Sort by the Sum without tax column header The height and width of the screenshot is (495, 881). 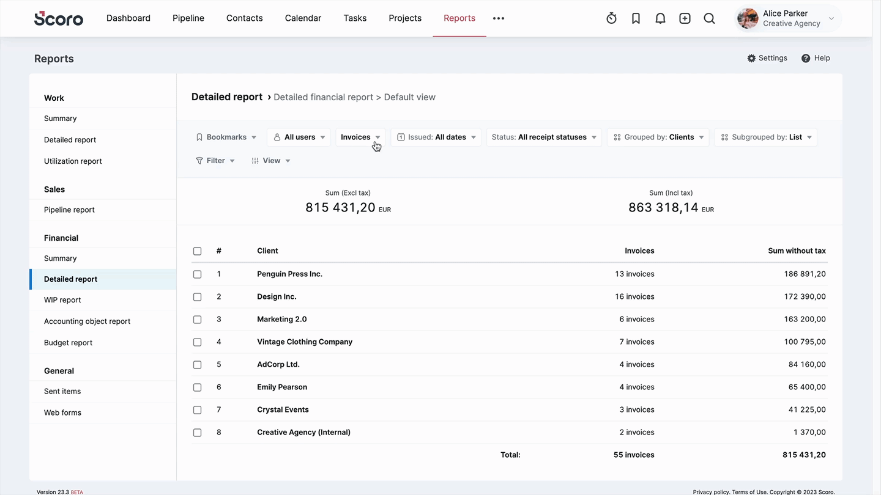797,251
